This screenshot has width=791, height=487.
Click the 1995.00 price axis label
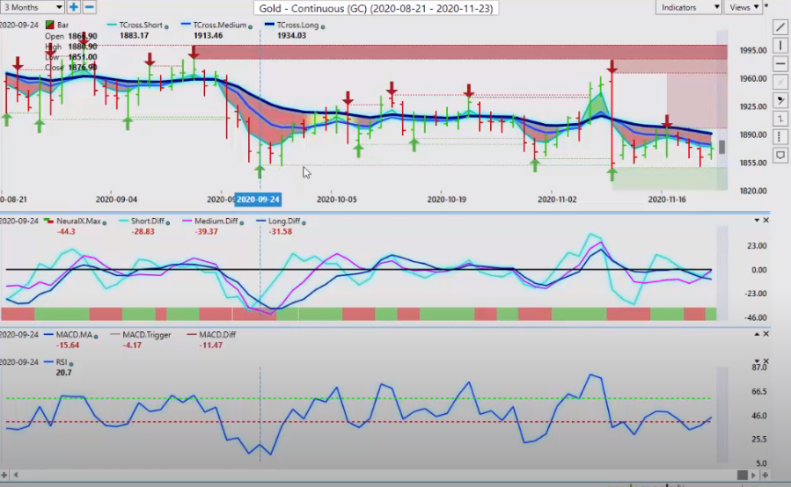(x=753, y=50)
